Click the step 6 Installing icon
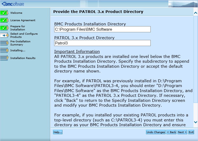 (4, 51)
